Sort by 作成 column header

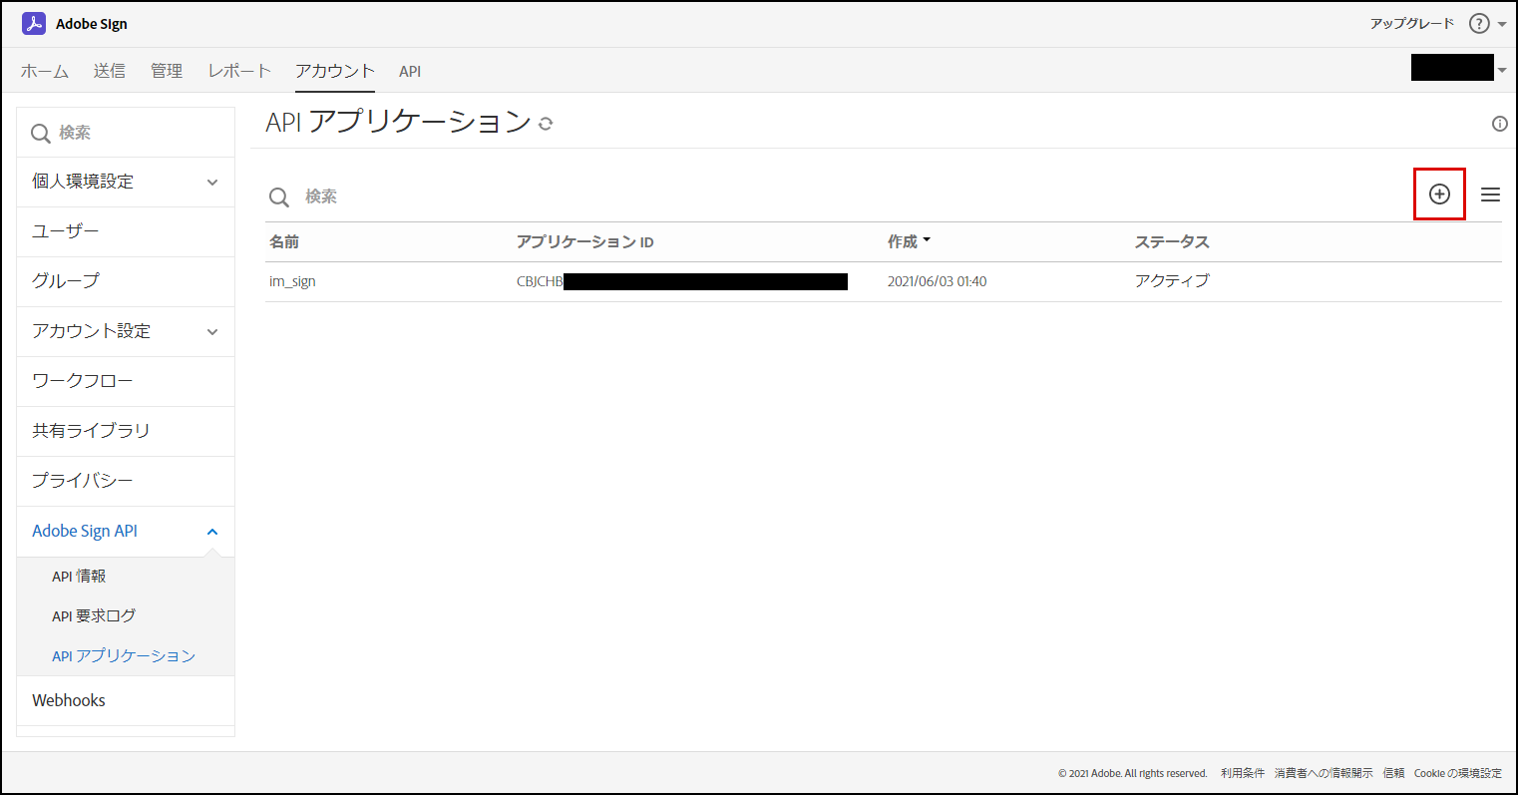[908, 241]
